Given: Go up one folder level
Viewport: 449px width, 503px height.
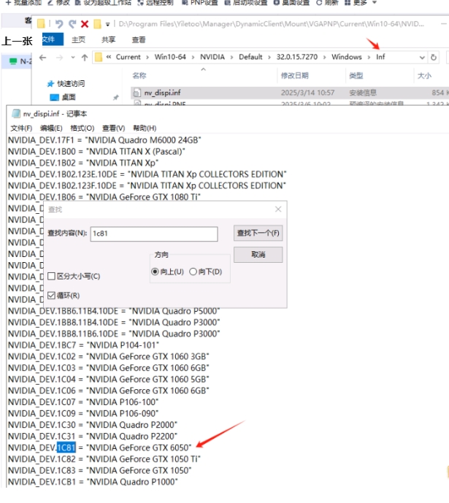Looking at the screenshot, I should pyautogui.click(x=85, y=58).
